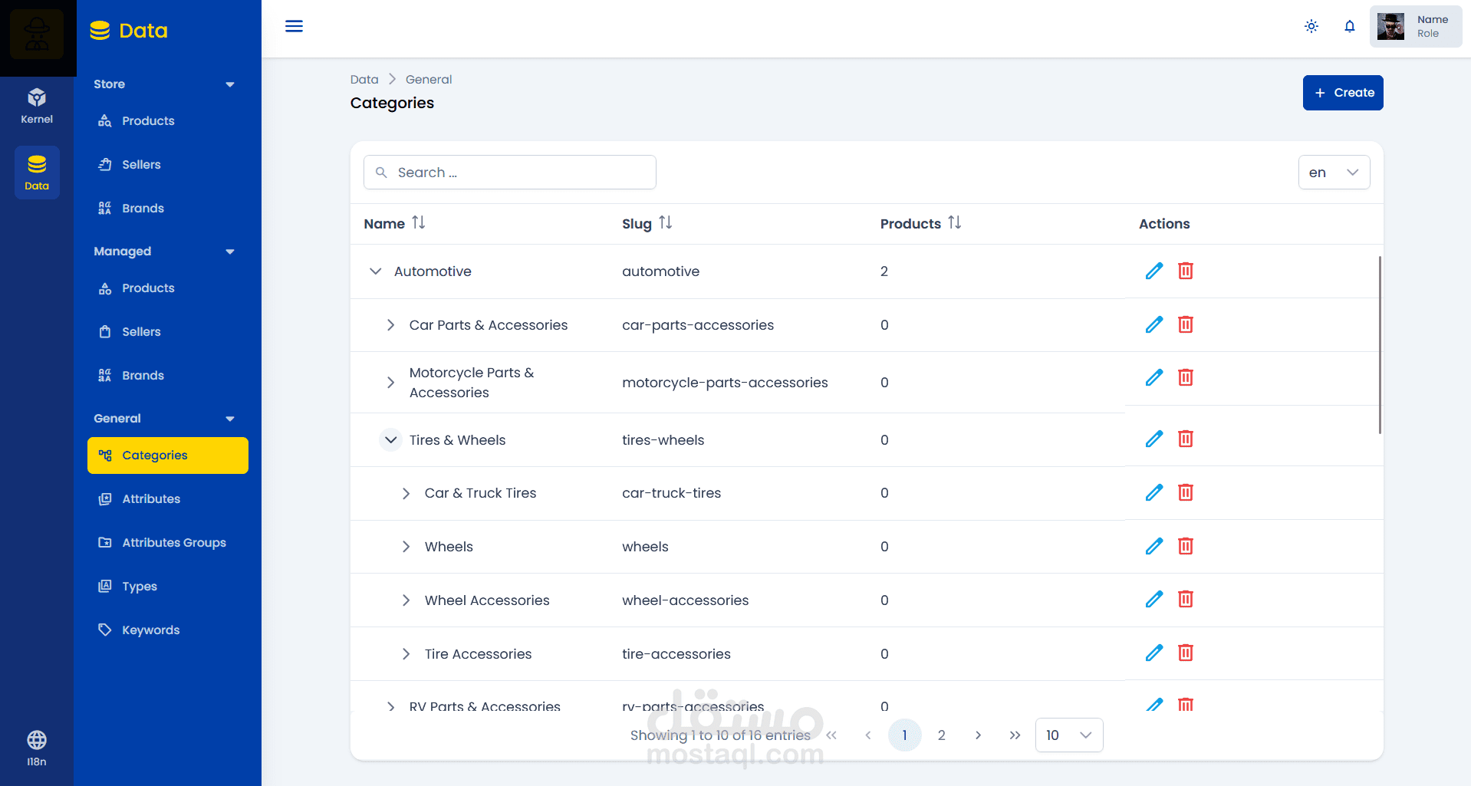This screenshot has height=786, width=1471.
Task: Go to Keywords in the General section
Action: coord(150,630)
